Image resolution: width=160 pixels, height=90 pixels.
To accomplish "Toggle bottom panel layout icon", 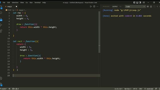I will (x=137, y=2).
